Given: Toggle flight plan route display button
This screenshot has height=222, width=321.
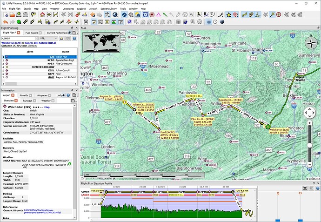Looking at the screenshot, I should [244, 14].
